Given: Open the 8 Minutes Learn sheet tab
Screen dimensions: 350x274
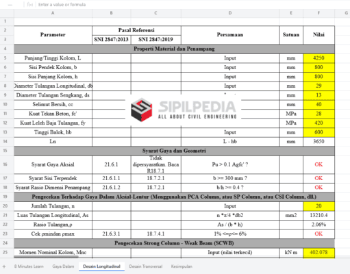Looking at the screenshot, I should 29,266.
